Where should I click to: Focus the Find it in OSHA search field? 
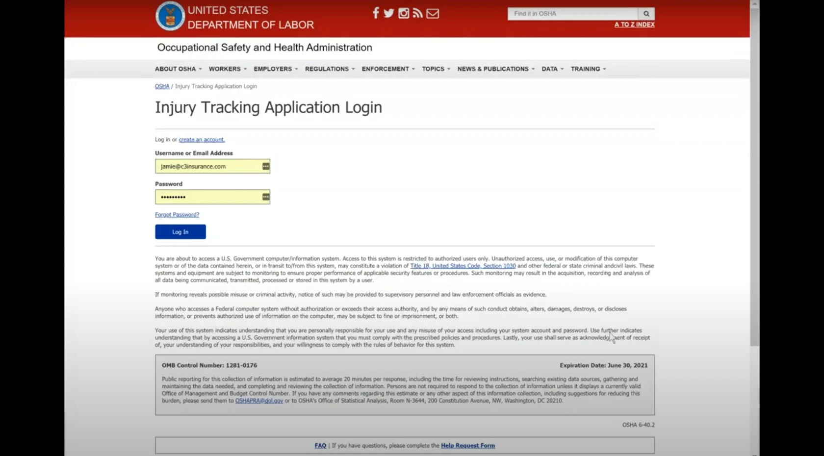pyautogui.click(x=573, y=14)
